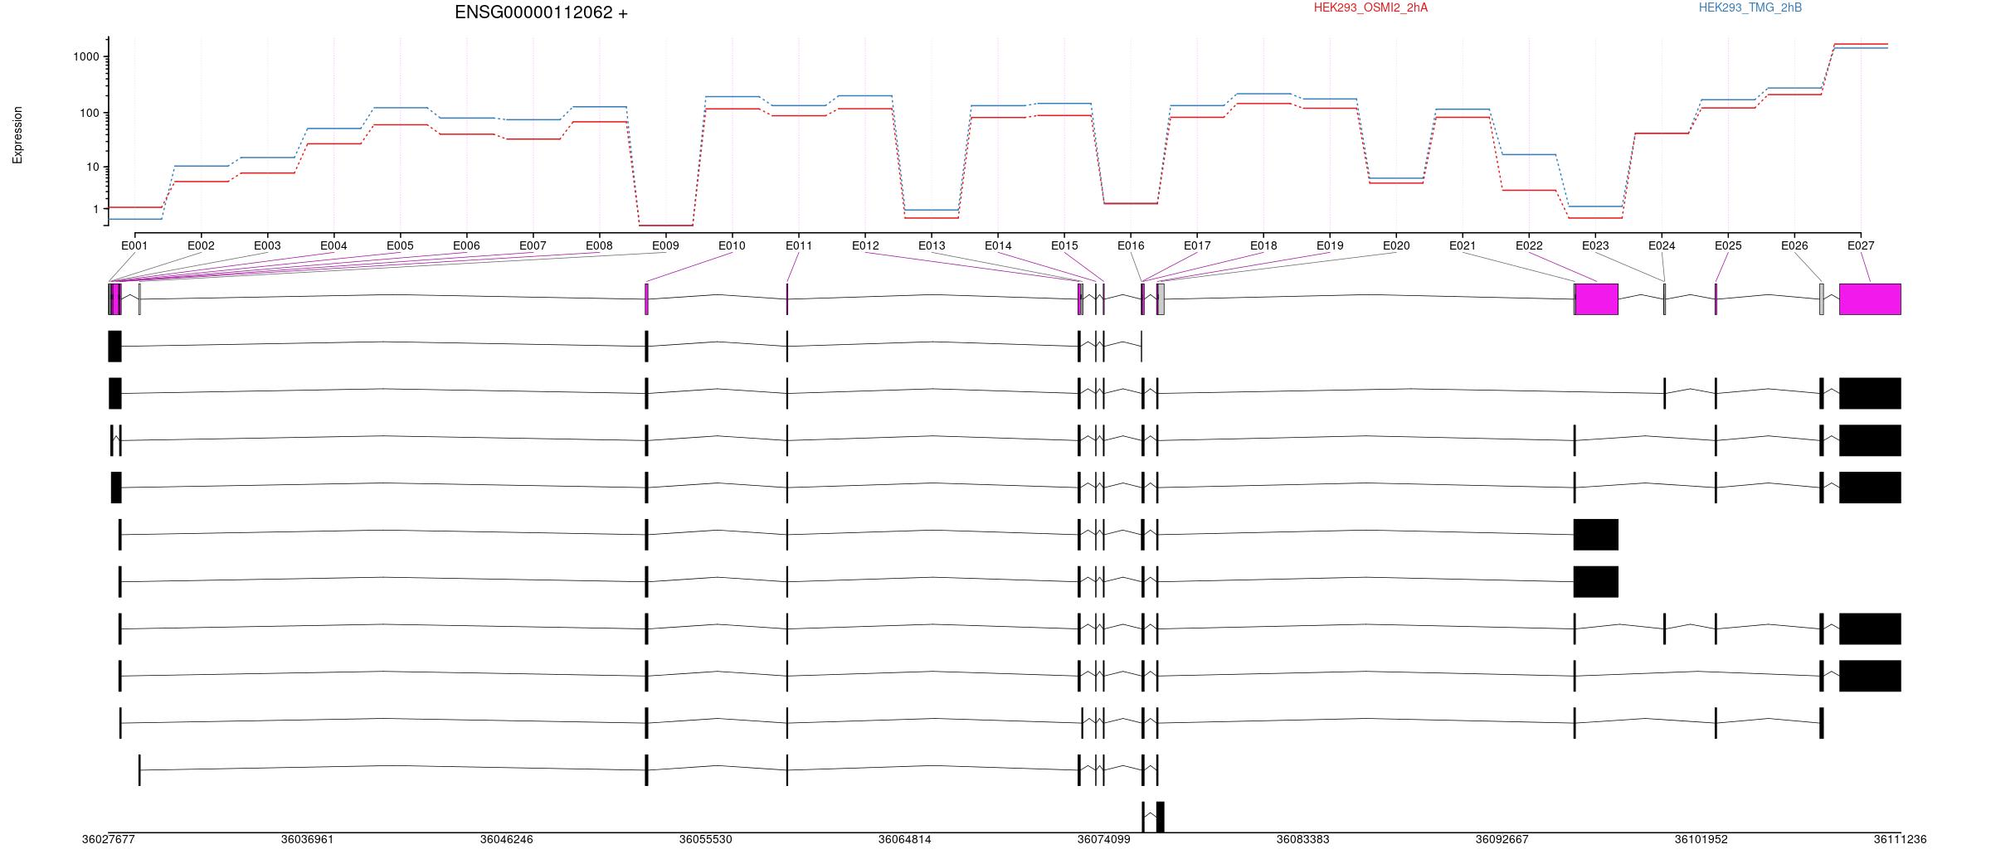
Task: Click genomic coordinate 36055530
Action: pyautogui.click(x=705, y=839)
